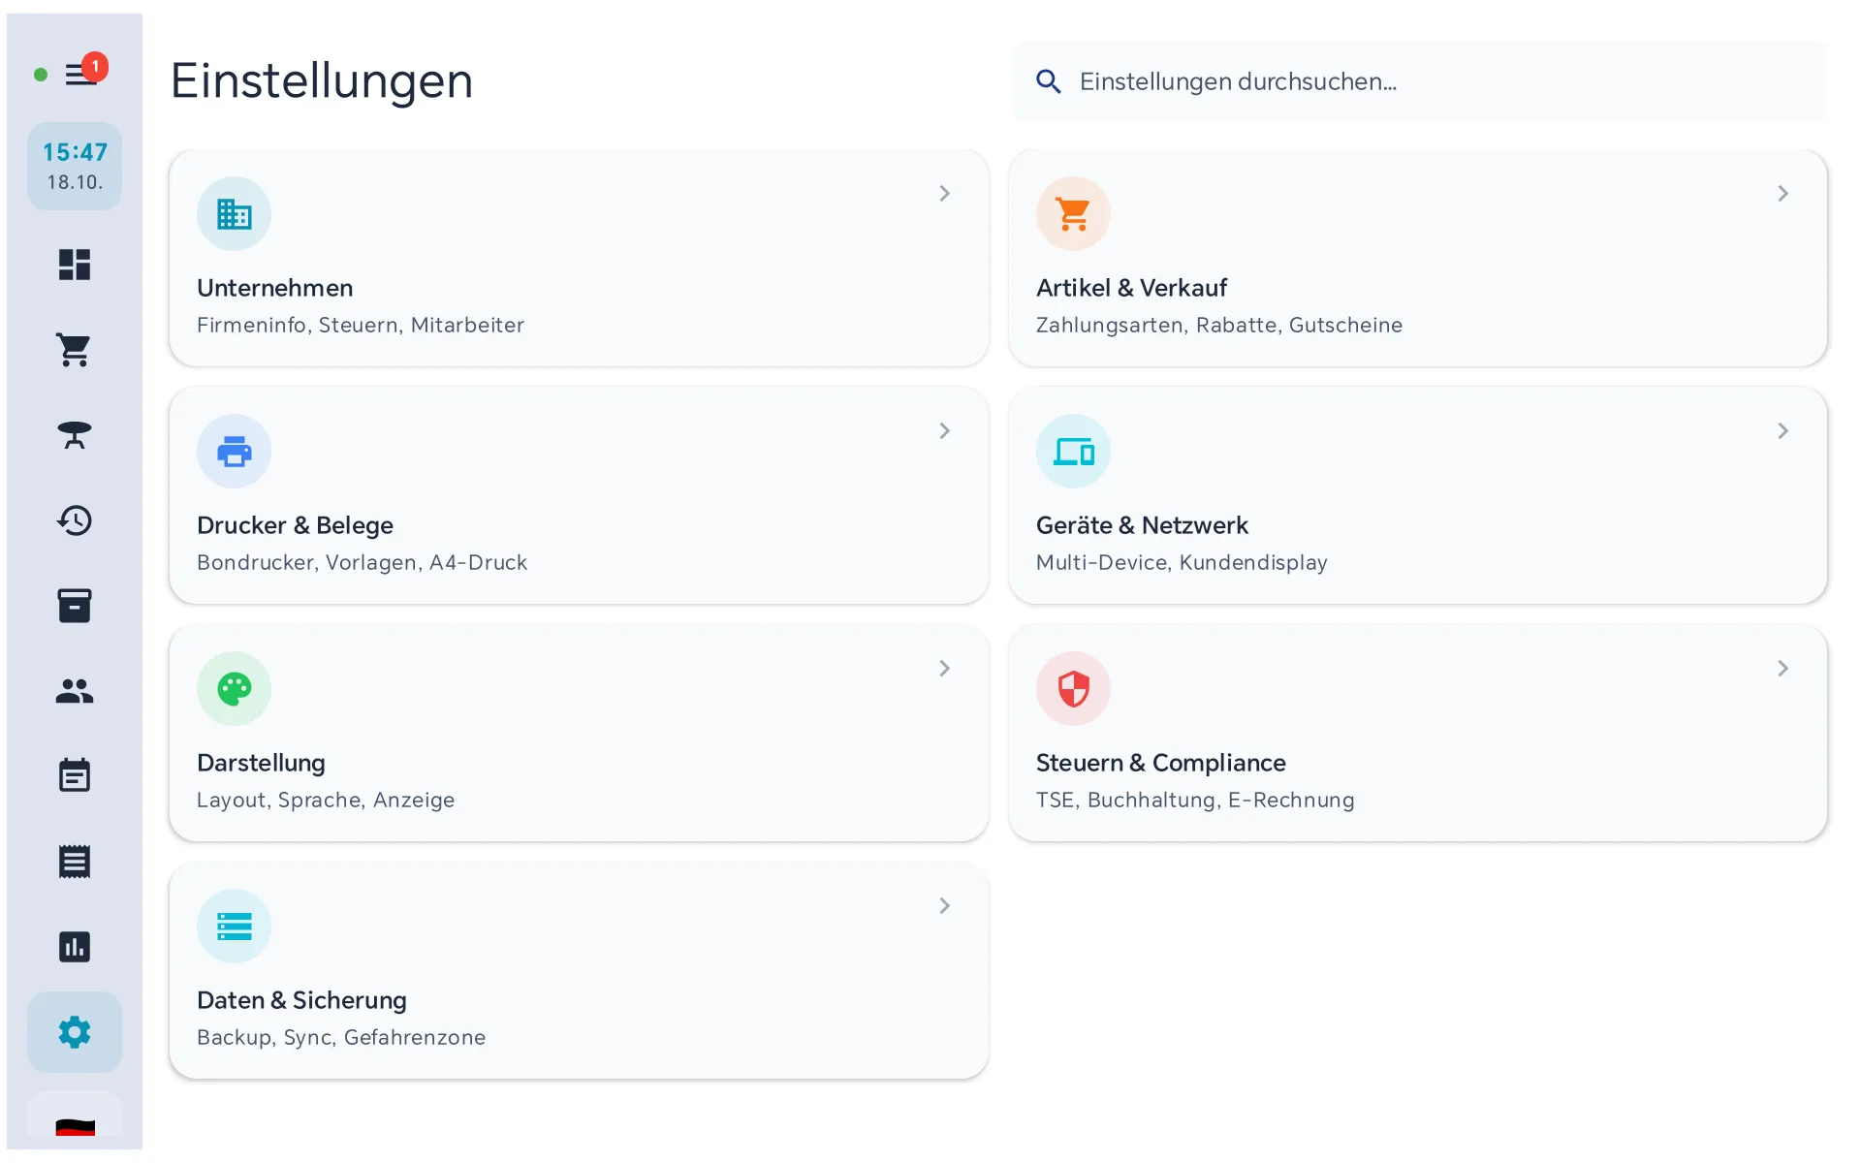Open the receipts list icon in sidebar
The image size is (1861, 1163).
coord(75,862)
